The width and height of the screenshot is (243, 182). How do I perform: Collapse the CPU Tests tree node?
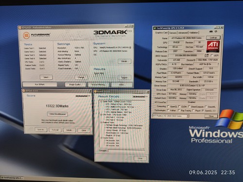click(101, 115)
